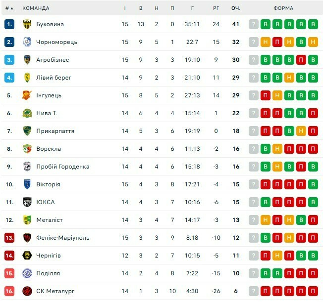
Task: Click Прикарпаття's orange Н draw form badge
Action: pos(301,131)
